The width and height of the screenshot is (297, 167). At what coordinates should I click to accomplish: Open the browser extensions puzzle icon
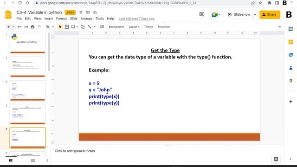[x=269, y=3]
